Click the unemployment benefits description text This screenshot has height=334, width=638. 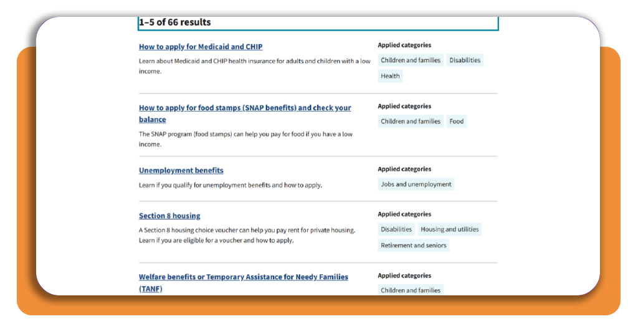pyautogui.click(x=231, y=185)
